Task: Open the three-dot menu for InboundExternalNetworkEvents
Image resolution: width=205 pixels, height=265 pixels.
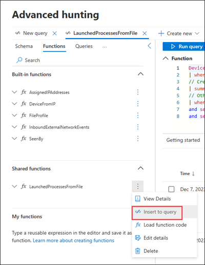Action: pos(138,127)
